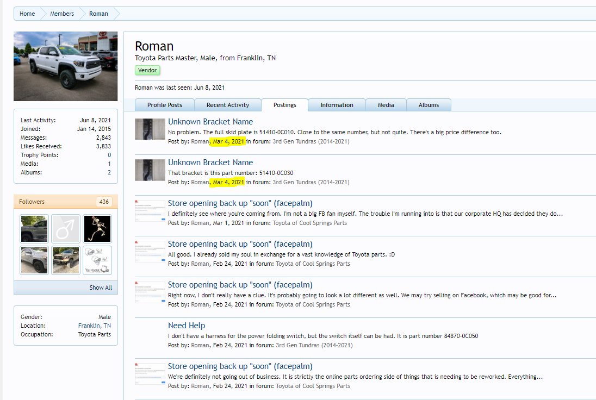Go to the Members breadcrumb

[x=62, y=14]
